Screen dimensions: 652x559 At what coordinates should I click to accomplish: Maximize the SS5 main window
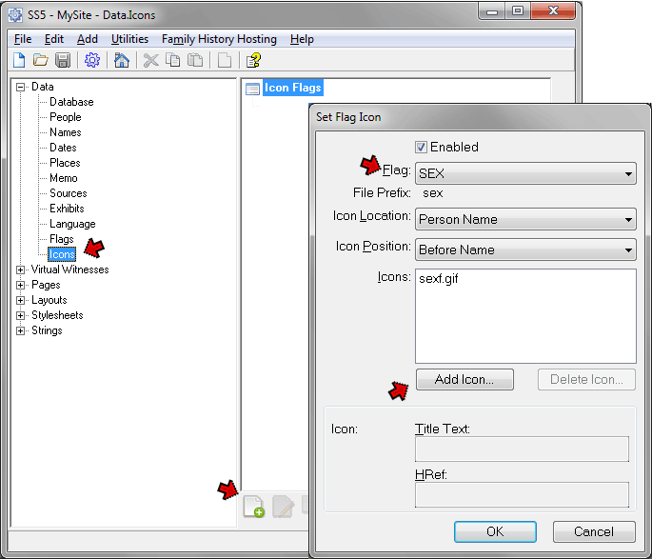pyautogui.click(x=518, y=11)
